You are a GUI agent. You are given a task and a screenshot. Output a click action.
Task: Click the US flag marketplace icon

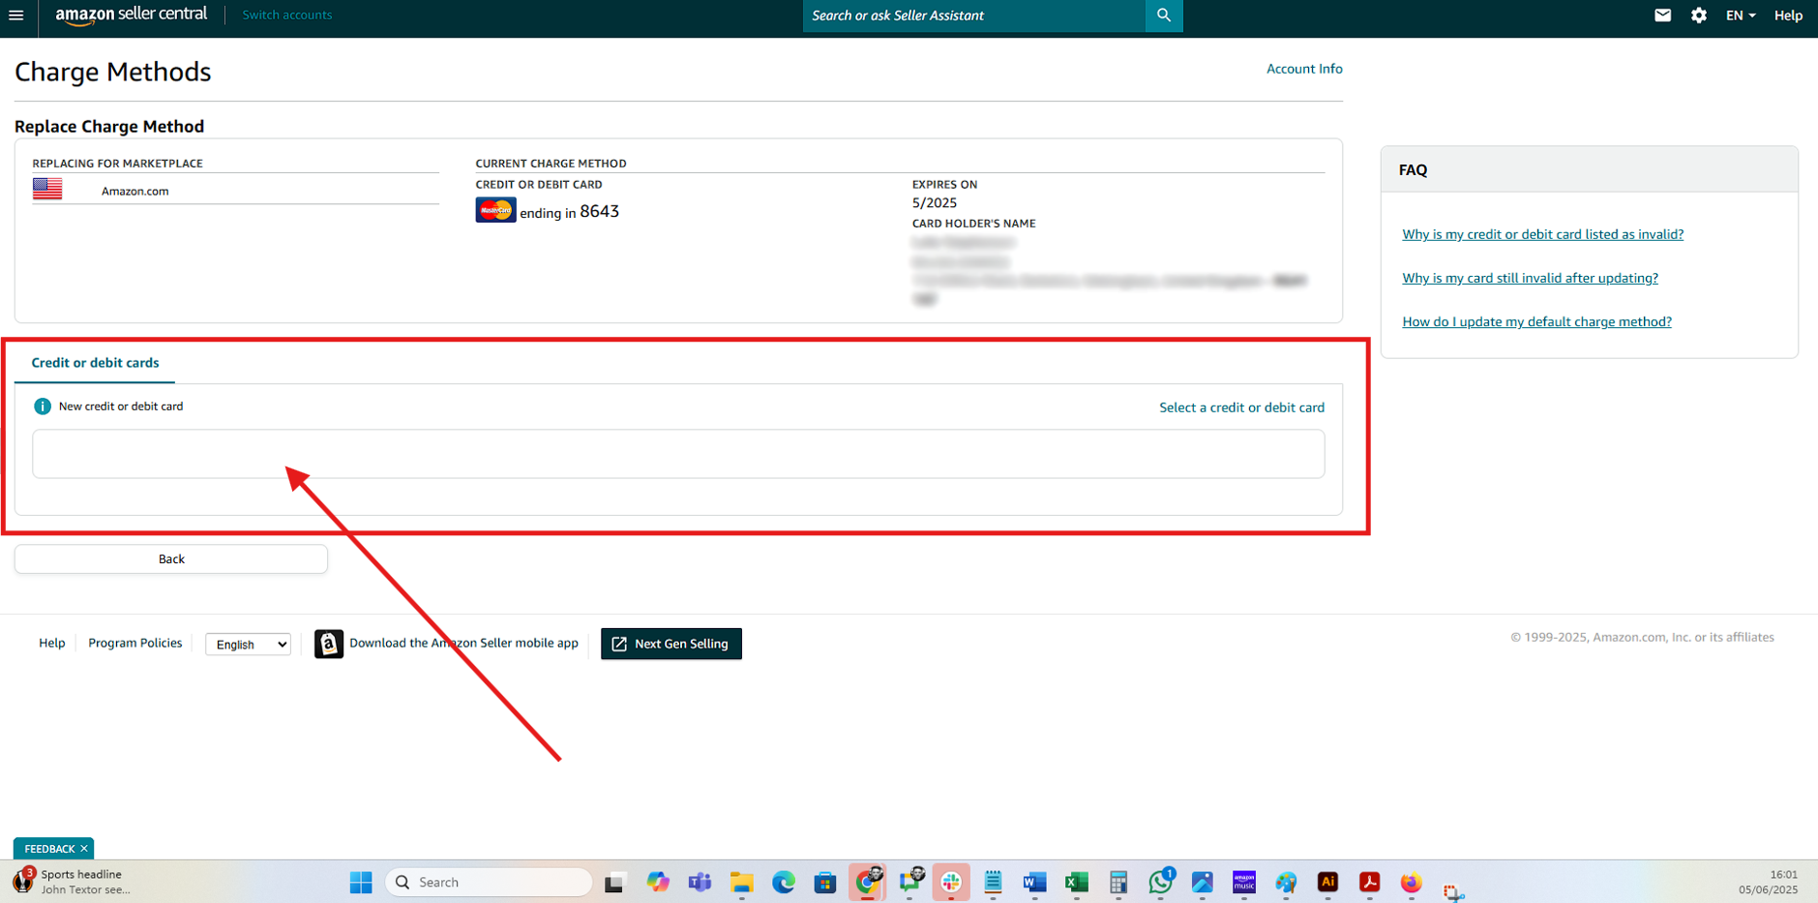pyautogui.click(x=47, y=189)
